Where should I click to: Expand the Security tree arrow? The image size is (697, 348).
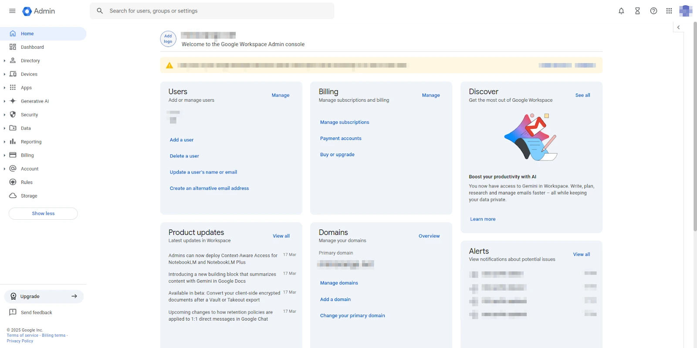(4, 115)
